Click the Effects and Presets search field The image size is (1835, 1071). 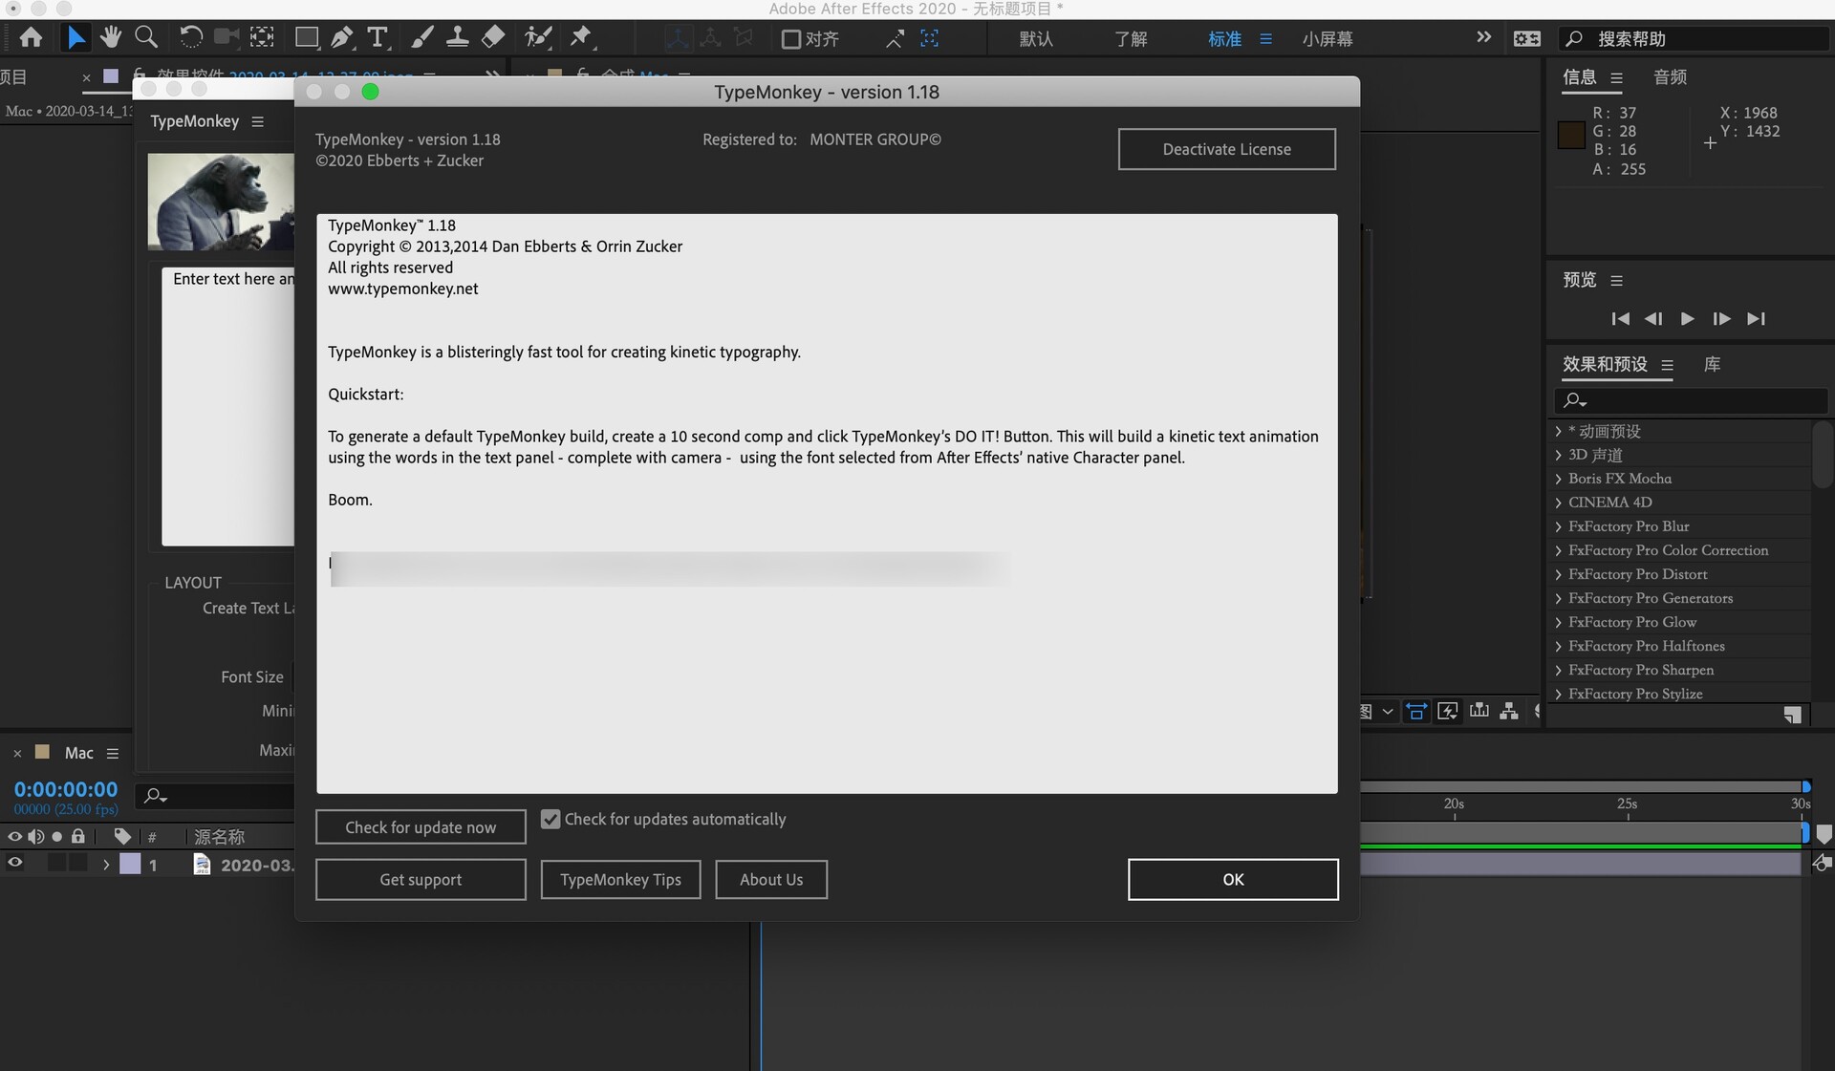point(1691,400)
